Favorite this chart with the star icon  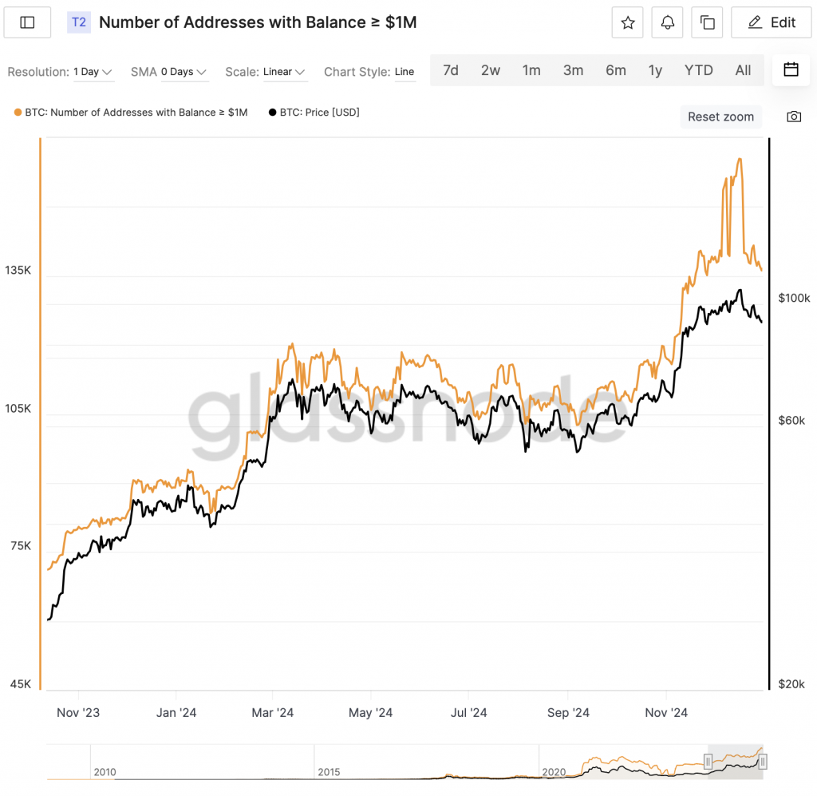(x=628, y=22)
